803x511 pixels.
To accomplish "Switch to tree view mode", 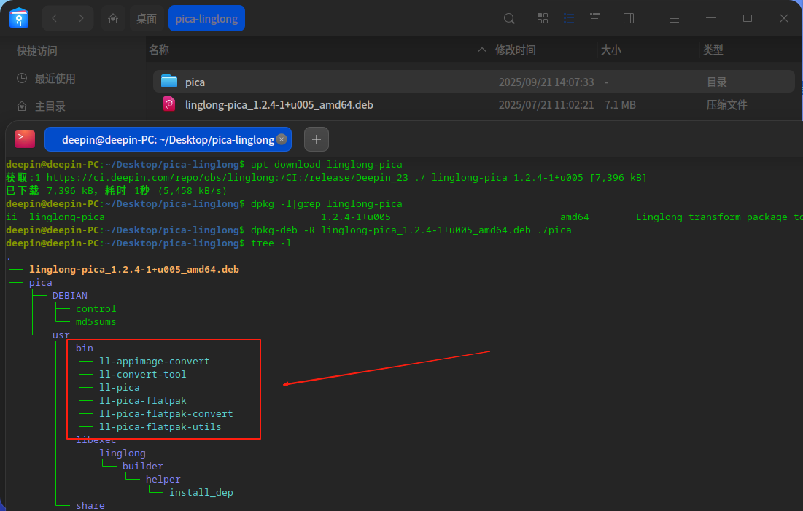I will coord(595,18).
